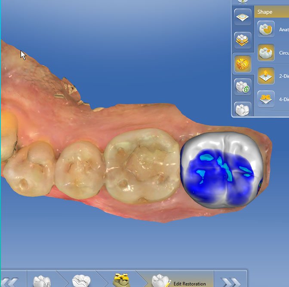Click the plain white tooth side icon

(243, 109)
